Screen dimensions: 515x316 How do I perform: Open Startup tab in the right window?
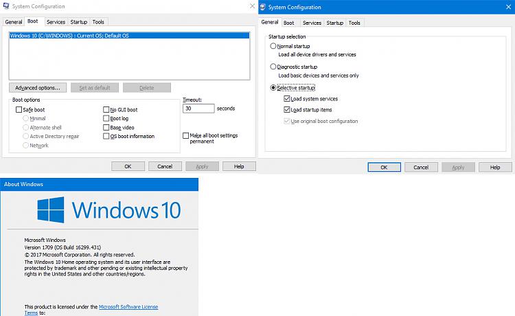point(335,23)
